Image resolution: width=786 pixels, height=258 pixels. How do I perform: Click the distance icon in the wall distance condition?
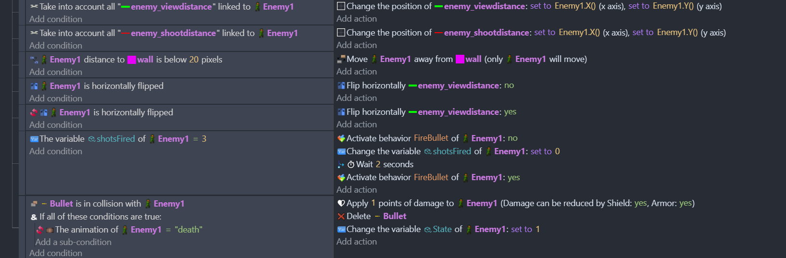pos(34,60)
